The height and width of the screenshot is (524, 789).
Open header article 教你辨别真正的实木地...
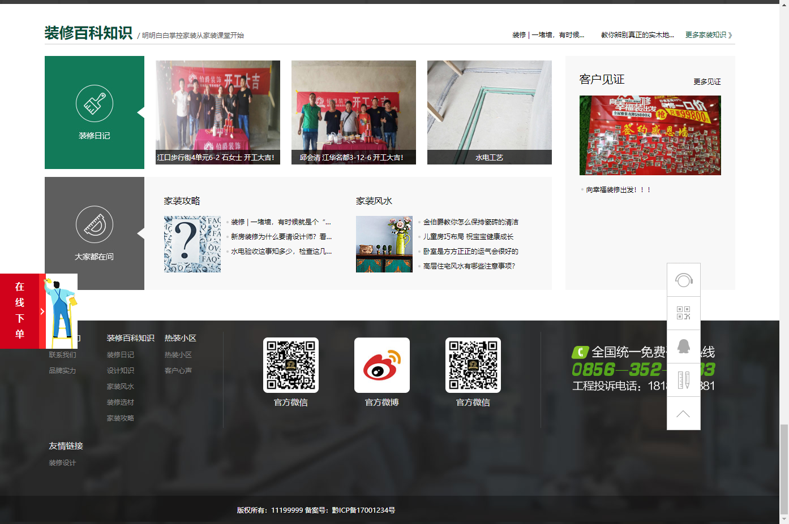click(637, 35)
